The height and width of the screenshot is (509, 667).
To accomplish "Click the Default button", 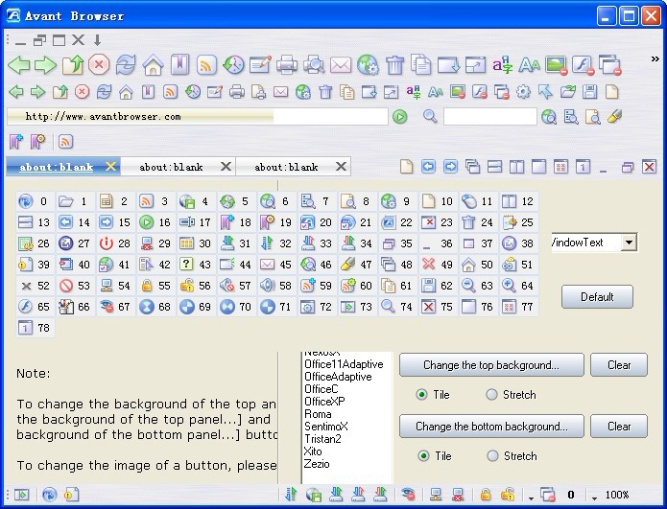I will tap(597, 296).
